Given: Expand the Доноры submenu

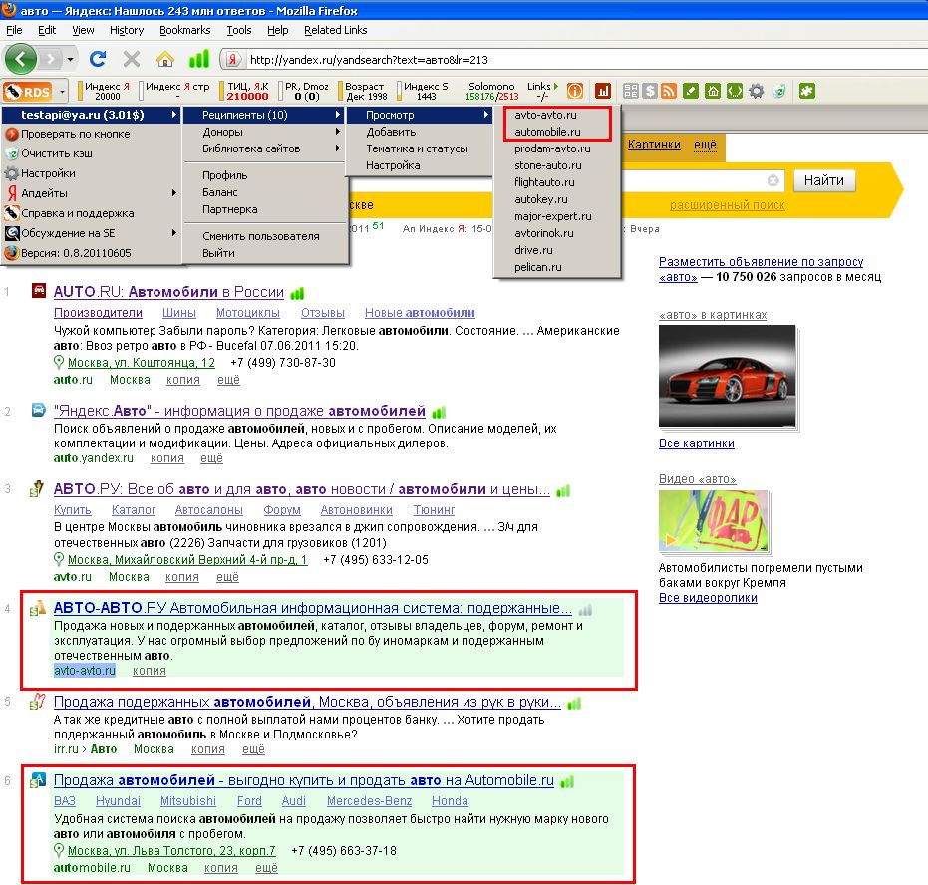Looking at the screenshot, I should (x=264, y=132).
